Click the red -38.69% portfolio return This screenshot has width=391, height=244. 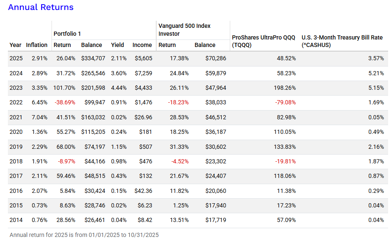pyautogui.click(x=65, y=103)
